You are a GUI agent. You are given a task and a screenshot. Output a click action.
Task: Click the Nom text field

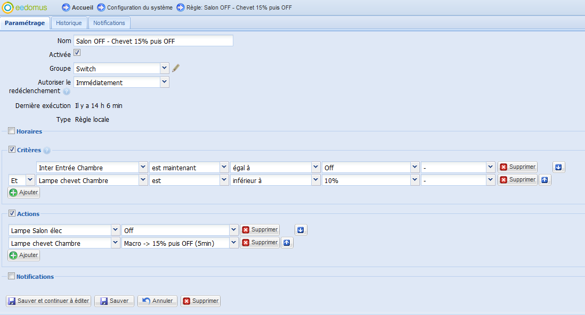coord(153,41)
